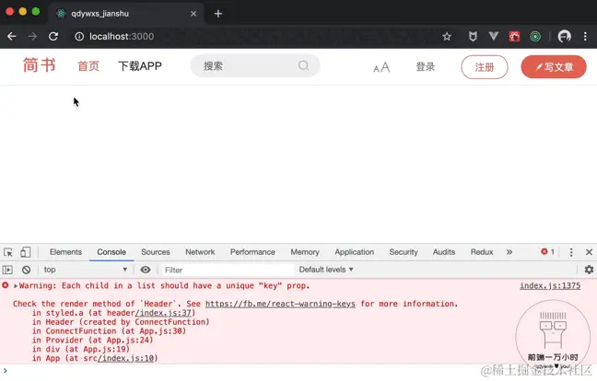Click the 简书 logo
This screenshot has width=597, height=381.
[x=40, y=65]
